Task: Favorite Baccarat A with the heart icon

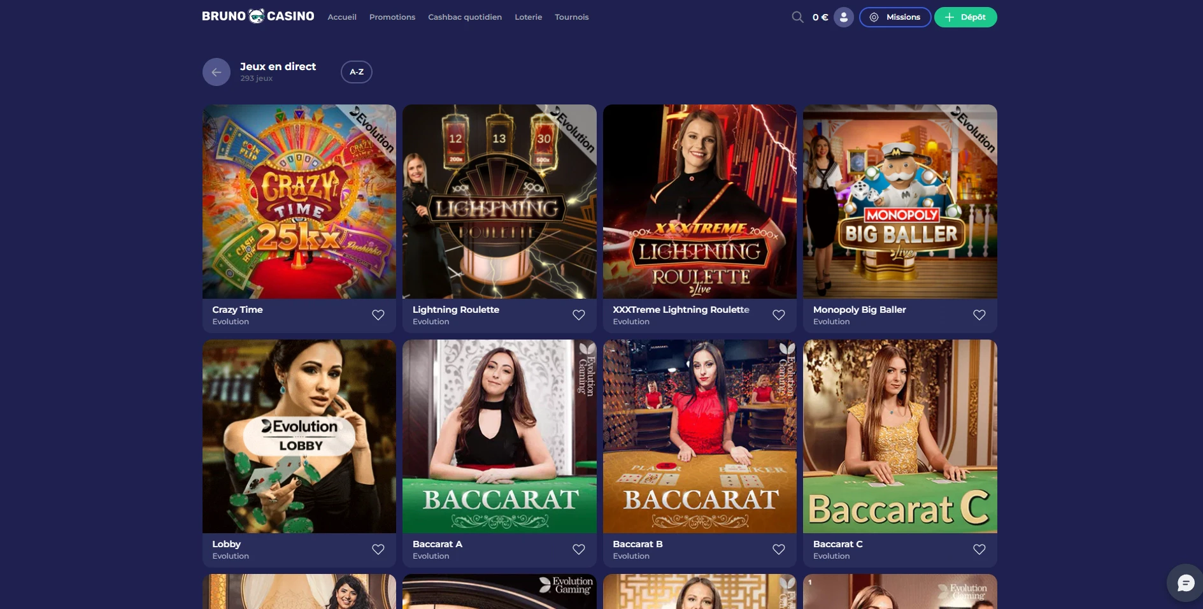Action: 579,549
